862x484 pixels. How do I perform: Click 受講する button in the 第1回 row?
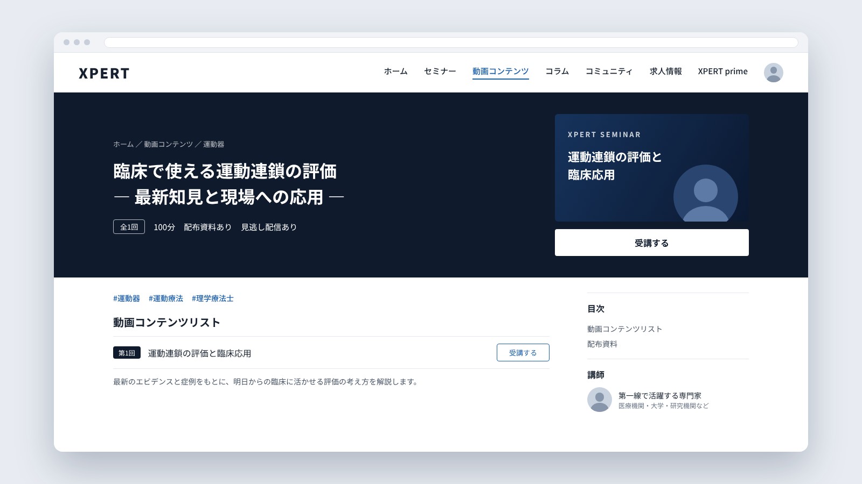click(523, 353)
